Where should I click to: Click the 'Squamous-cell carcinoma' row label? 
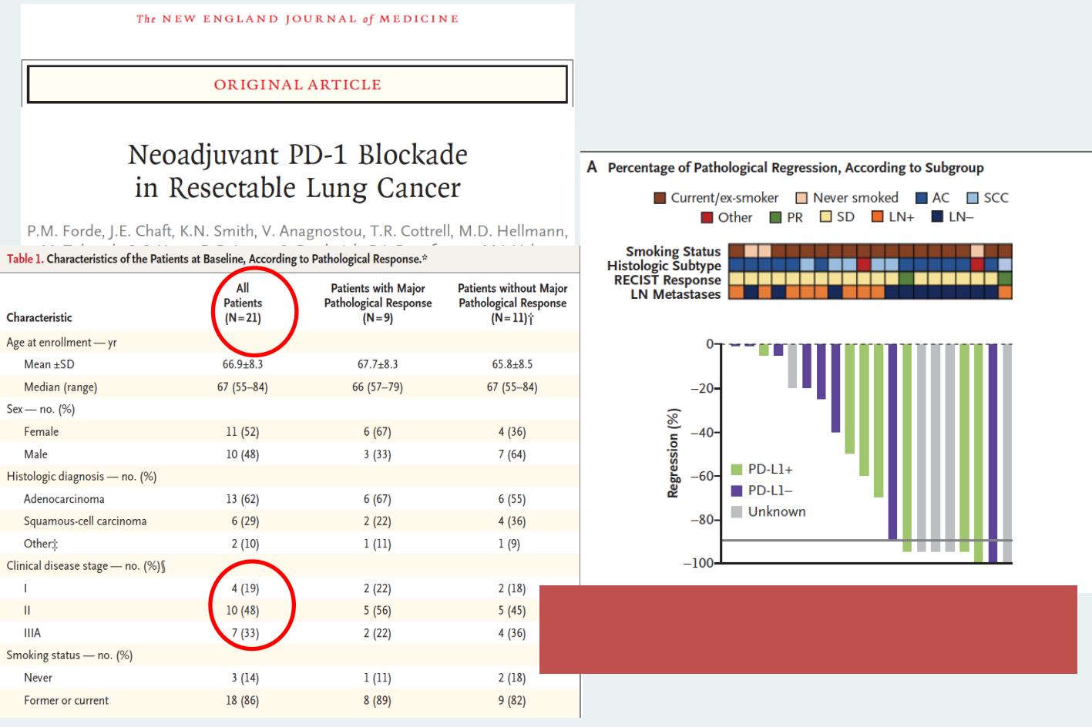click(85, 521)
